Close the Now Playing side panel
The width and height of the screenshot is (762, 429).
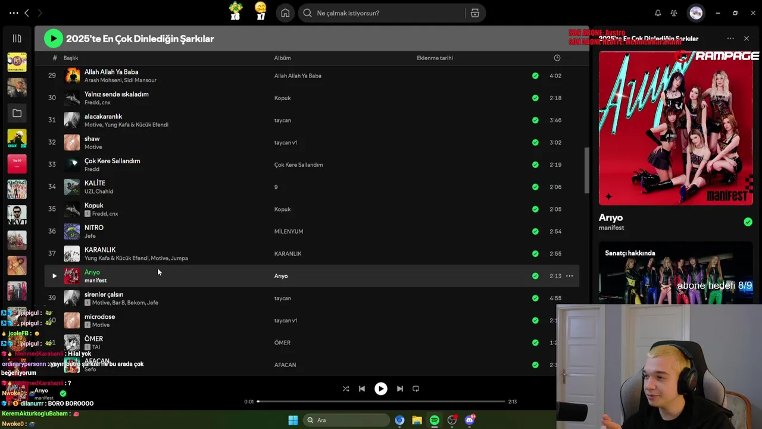(x=747, y=39)
